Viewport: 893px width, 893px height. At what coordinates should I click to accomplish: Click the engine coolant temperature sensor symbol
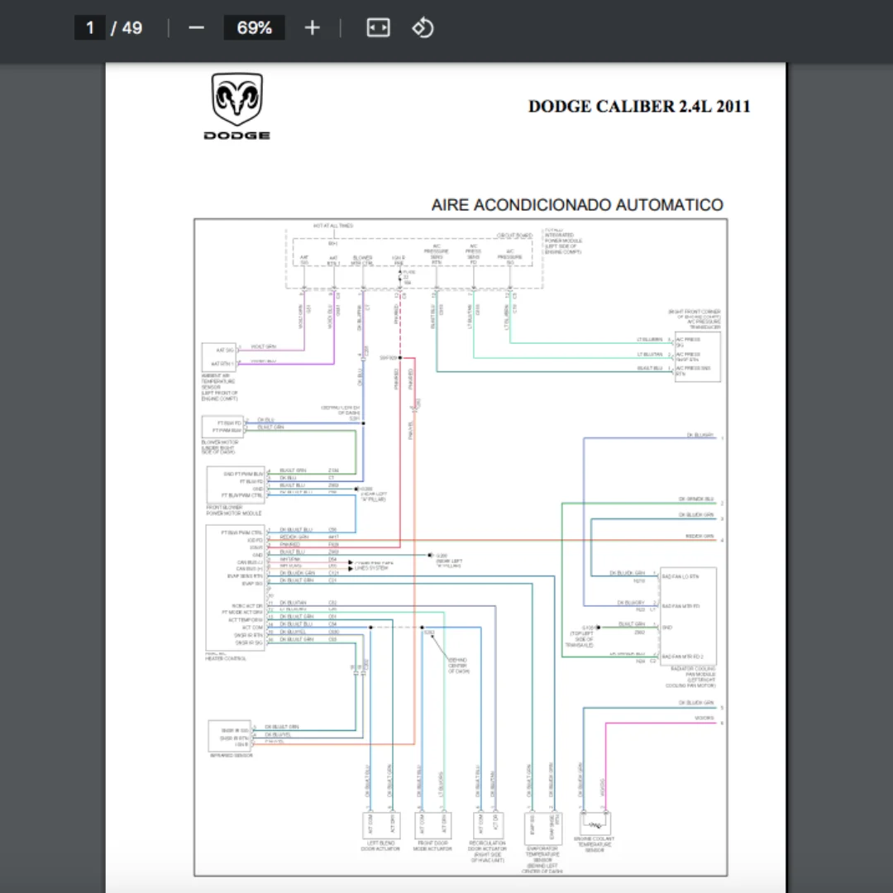point(595,824)
